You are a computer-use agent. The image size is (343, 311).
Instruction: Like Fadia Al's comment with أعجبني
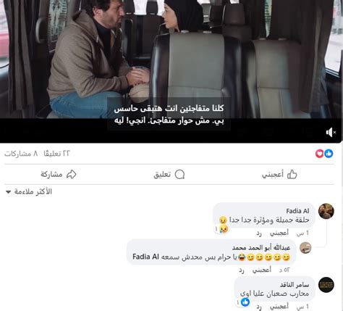(x=279, y=233)
